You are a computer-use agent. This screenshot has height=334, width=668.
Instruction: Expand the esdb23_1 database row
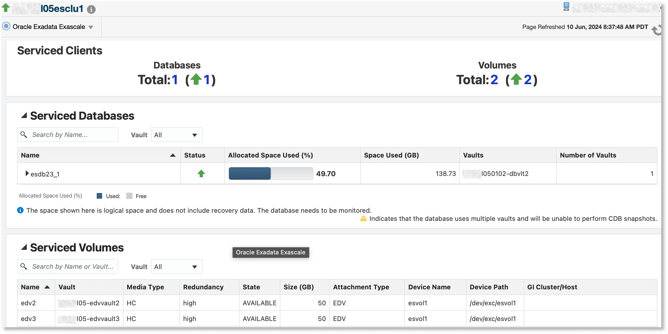27,173
